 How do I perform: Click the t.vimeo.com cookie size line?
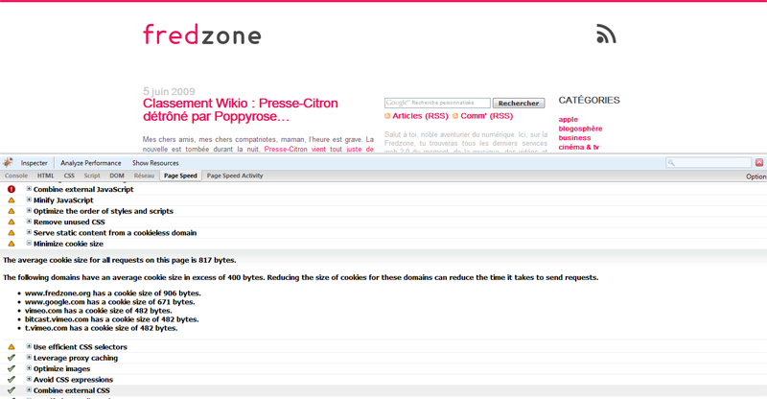tap(102, 328)
